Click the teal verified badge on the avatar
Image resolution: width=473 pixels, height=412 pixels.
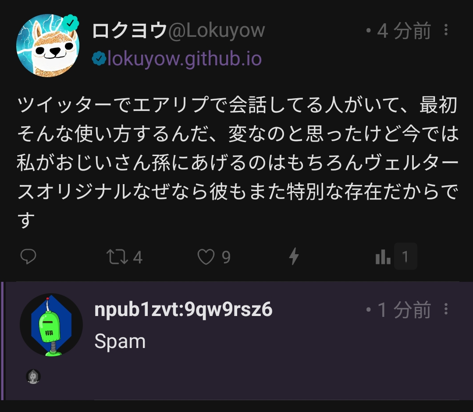point(71,23)
